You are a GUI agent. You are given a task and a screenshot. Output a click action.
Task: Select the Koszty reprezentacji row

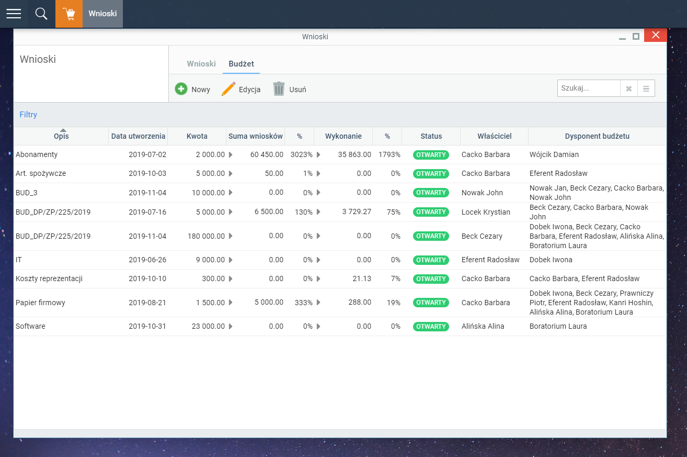point(340,278)
